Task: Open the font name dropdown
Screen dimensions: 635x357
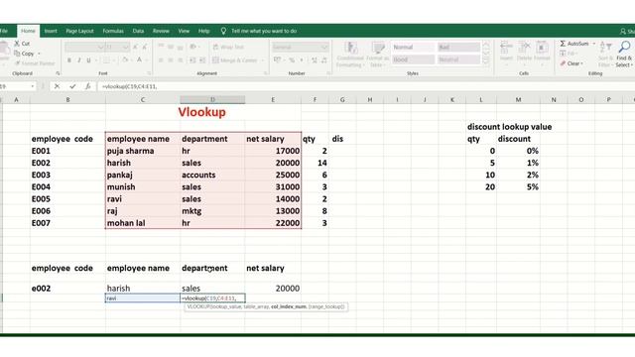Action: [100, 48]
